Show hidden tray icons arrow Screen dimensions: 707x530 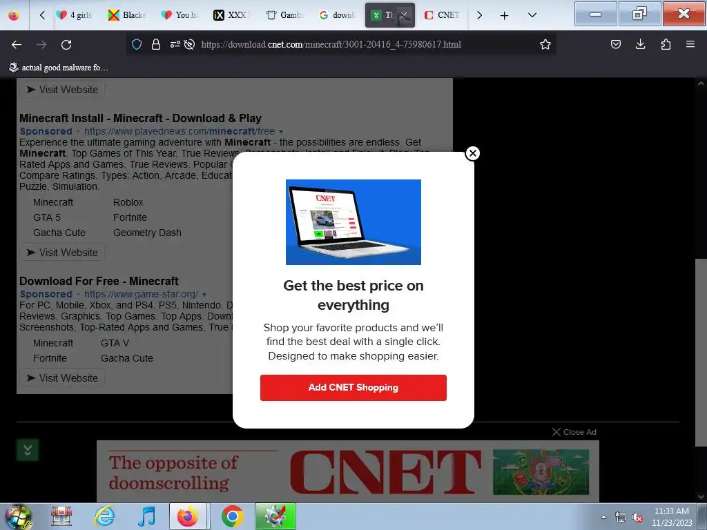pyautogui.click(x=603, y=517)
